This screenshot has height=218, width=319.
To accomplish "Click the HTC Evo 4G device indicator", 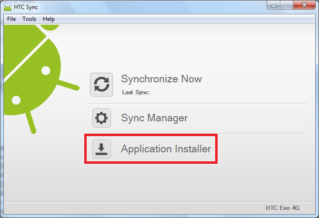I will 283,208.
